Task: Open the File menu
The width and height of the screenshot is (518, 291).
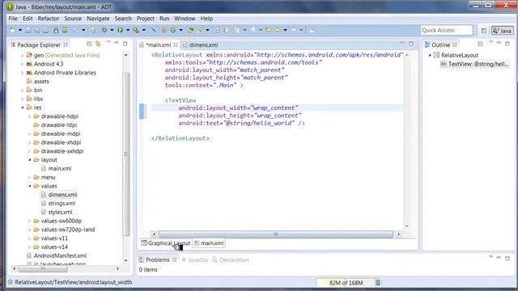Action: 13,19
